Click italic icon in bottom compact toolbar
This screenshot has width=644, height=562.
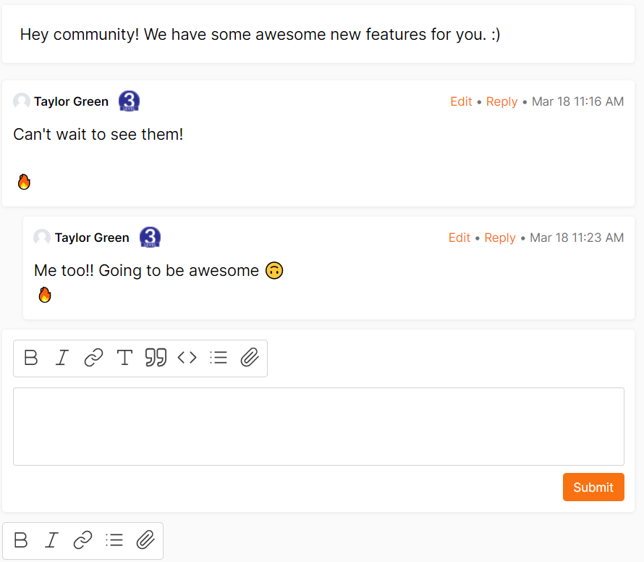click(x=52, y=540)
